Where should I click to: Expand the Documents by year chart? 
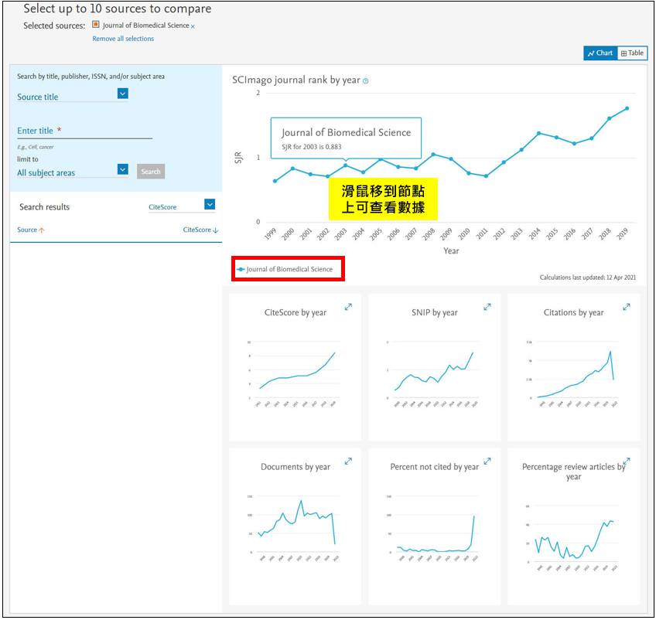point(348,461)
